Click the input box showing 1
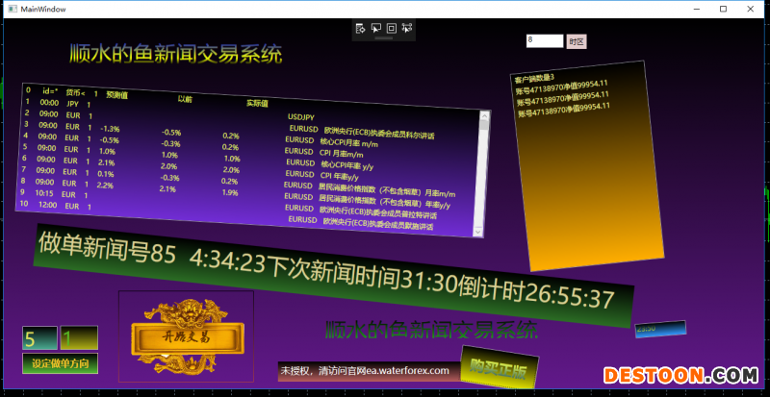 78,339
